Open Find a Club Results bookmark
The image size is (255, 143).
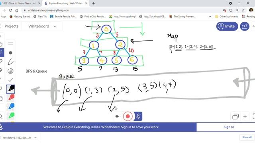pyautogui.click(x=93, y=17)
